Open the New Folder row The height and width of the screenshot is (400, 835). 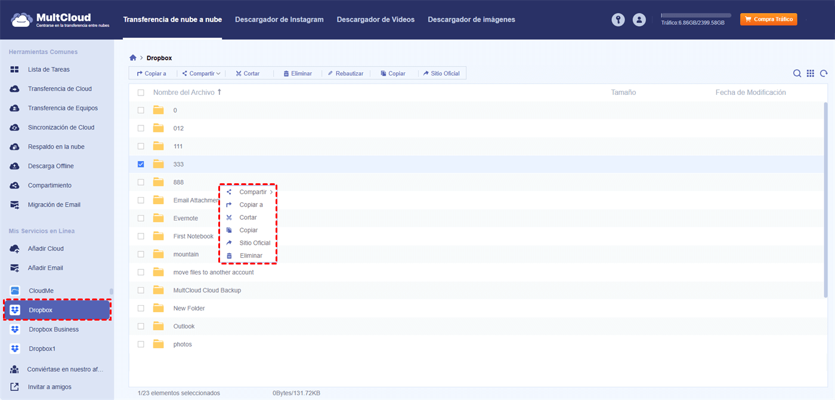[477, 308]
